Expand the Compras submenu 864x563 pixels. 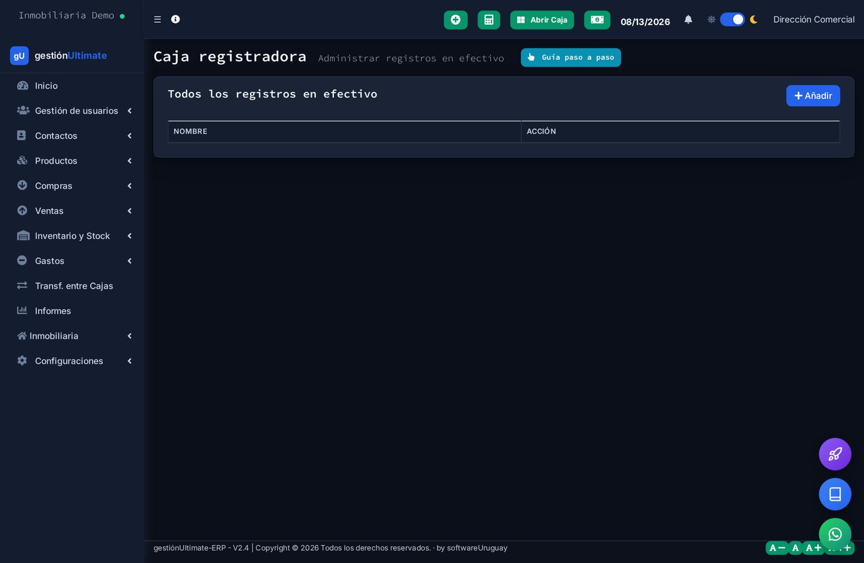click(x=72, y=186)
